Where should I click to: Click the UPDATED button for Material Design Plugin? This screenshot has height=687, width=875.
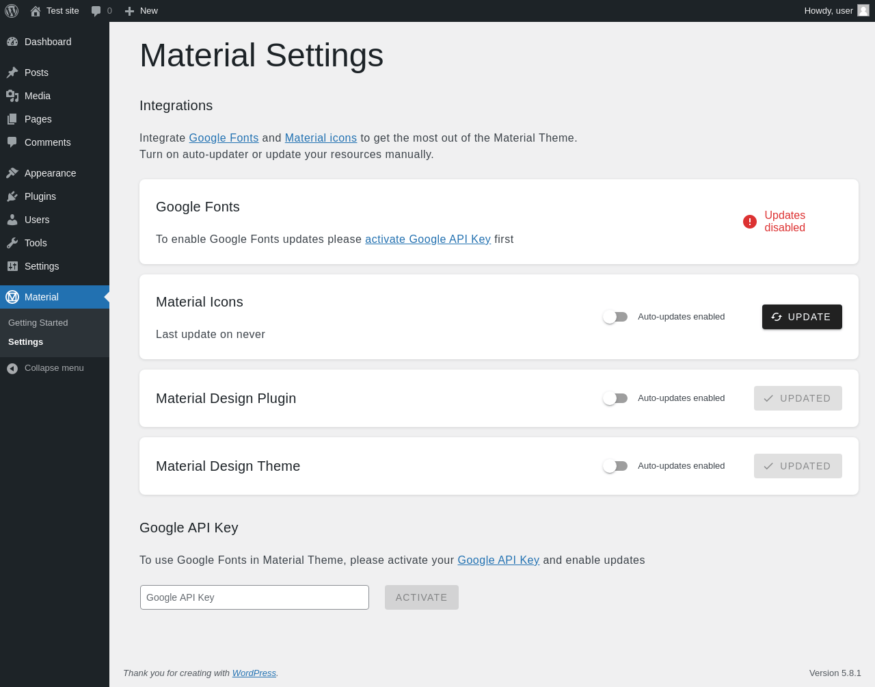coord(798,398)
